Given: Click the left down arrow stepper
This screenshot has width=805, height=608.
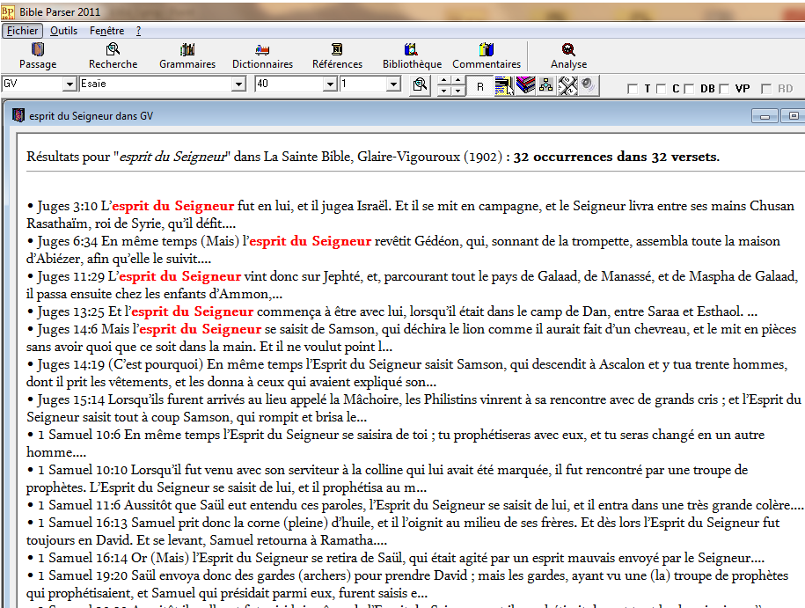Looking at the screenshot, I should click(x=444, y=91).
